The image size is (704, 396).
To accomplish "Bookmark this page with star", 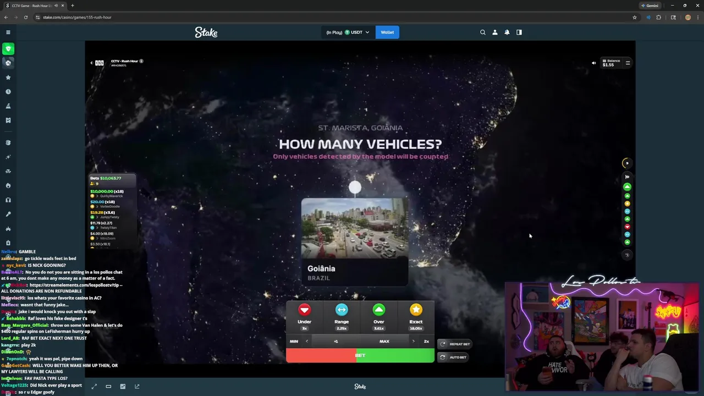I will (x=635, y=17).
